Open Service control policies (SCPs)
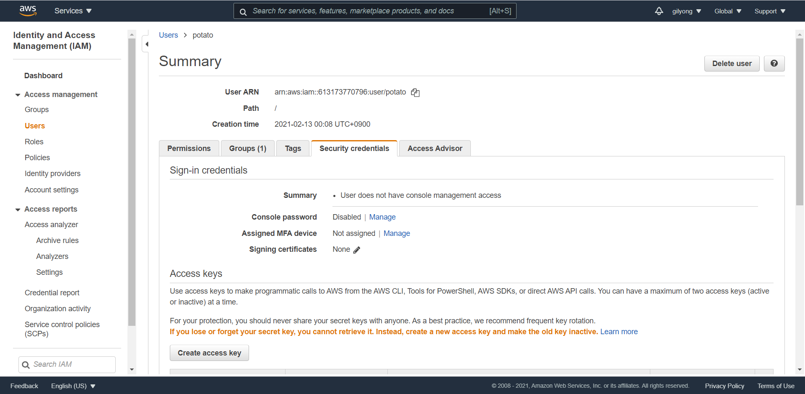 click(62, 329)
